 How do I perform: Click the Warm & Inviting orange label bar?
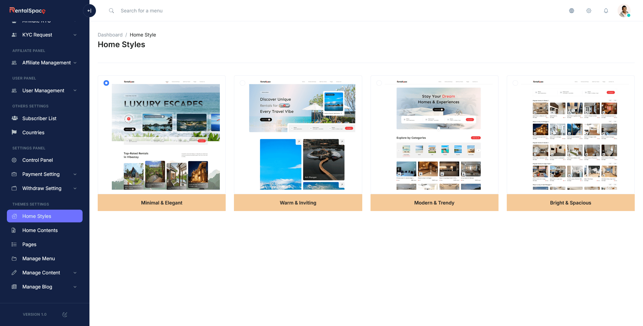click(298, 203)
